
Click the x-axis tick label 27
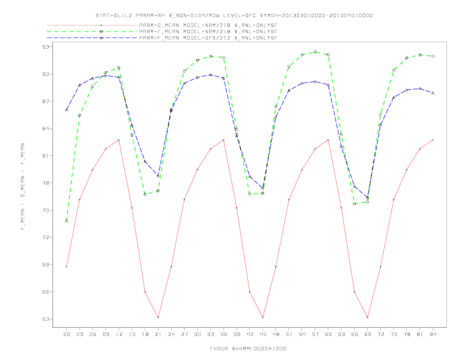184,334
